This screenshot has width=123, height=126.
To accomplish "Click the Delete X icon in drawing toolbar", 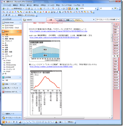I will 14,122.
